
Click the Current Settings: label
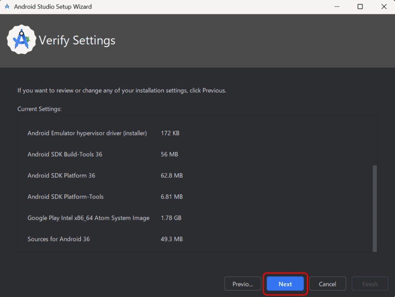tap(40, 109)
